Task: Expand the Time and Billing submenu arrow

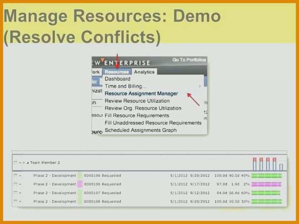Action: [200, 86]
